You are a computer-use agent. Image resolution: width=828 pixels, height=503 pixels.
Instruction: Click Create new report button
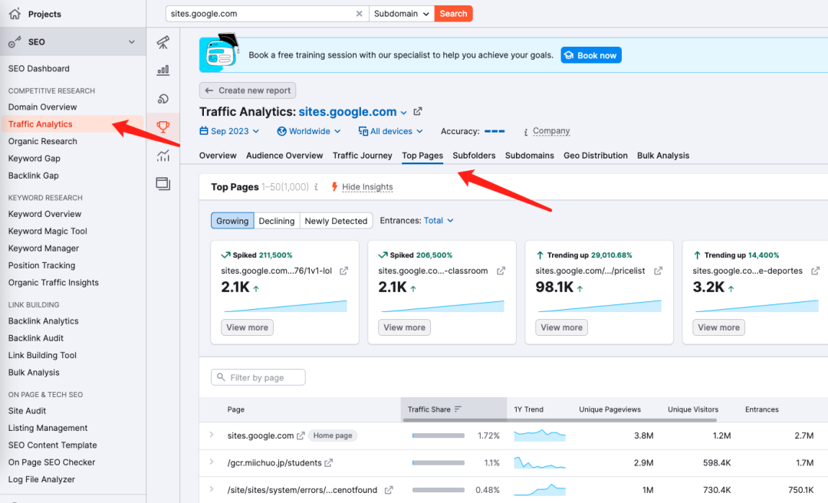point(248,90)
